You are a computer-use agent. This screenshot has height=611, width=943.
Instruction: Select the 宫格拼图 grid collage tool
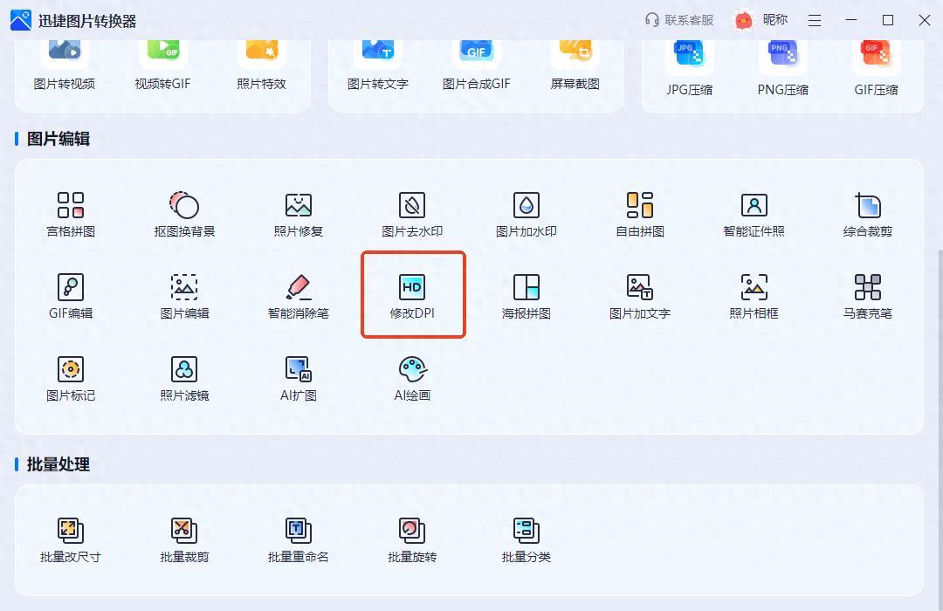(71, 215)
